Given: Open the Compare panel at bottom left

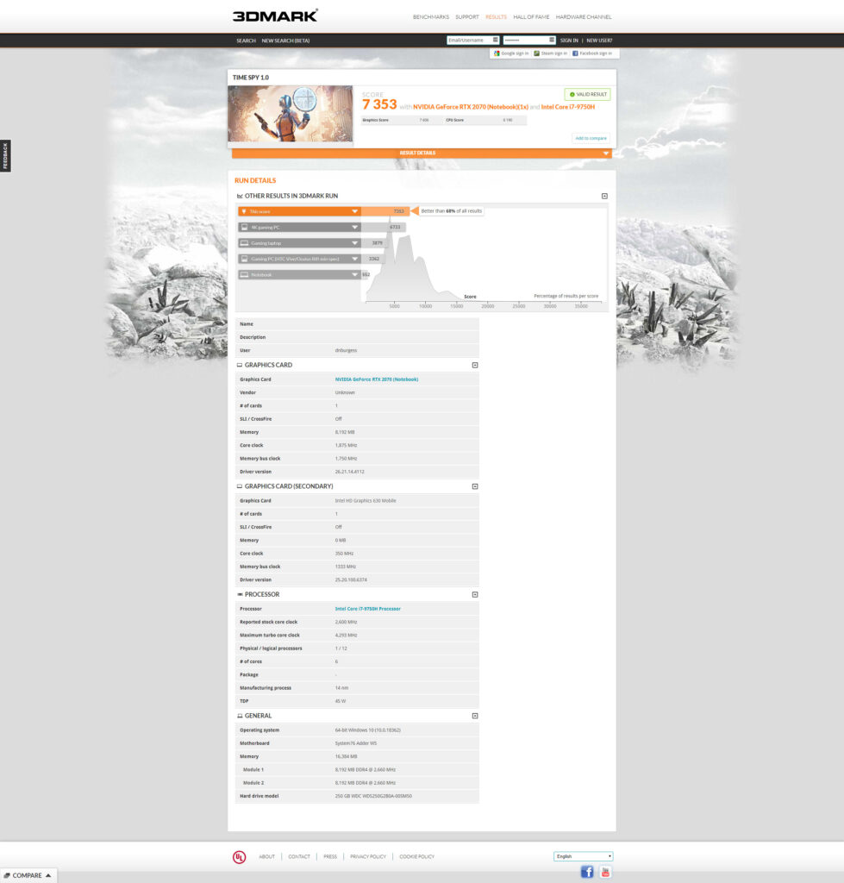Looking at the screenshot, I should point(28,875).
